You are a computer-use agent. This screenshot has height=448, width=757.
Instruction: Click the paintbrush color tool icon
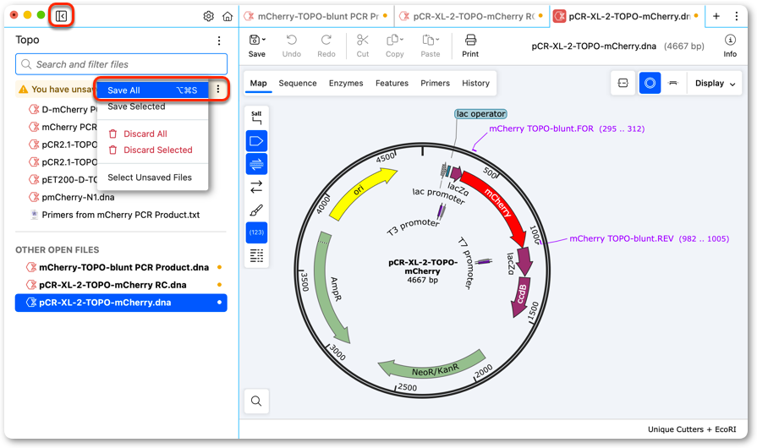click(x=256, y=210)
